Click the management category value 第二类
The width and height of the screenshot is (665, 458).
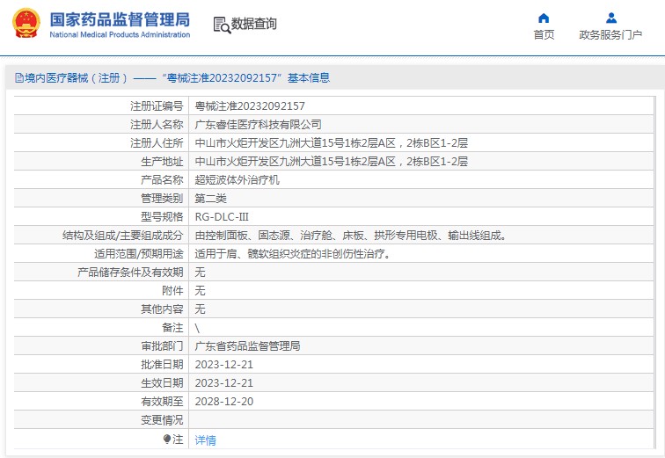pyautogui.click(x=210, y=199)
